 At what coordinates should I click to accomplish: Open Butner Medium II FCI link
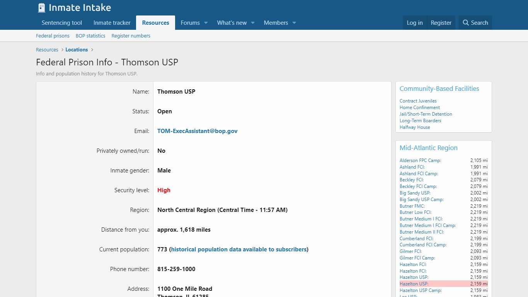click(422, 232)
